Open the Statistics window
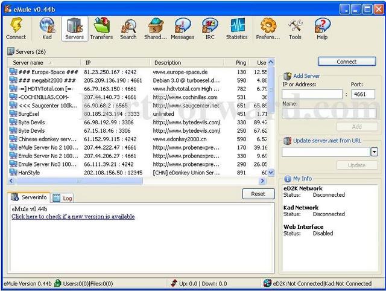The width and height of the screenshot is (386, 291). click(237, 28)
